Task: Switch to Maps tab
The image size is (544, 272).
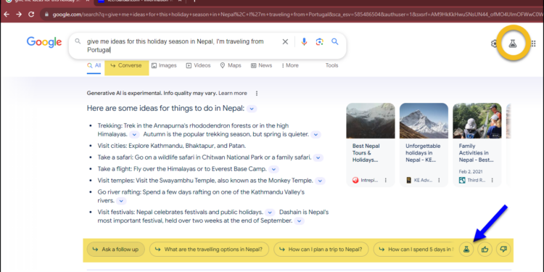Action: [x=231, y=65]
